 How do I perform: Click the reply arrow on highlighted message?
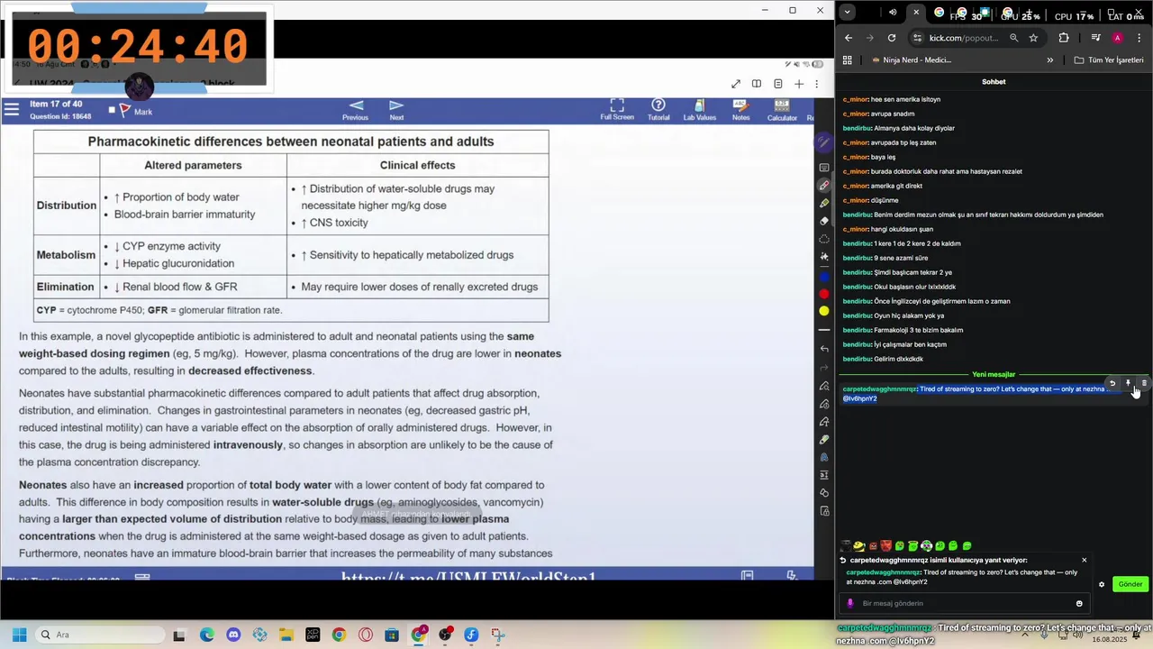pyautogui.click(x=1112, y=383)
